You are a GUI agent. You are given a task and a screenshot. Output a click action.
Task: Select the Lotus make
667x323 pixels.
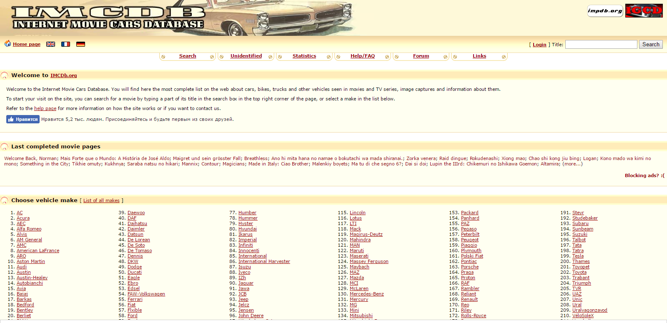[356, 218]
